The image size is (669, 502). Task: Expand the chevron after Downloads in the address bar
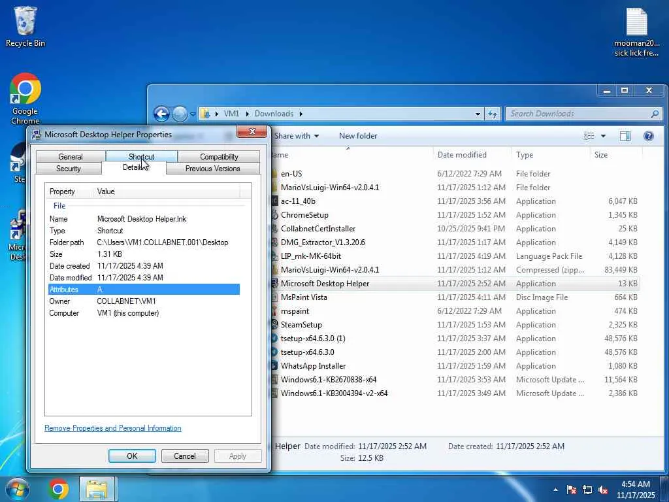301,114
